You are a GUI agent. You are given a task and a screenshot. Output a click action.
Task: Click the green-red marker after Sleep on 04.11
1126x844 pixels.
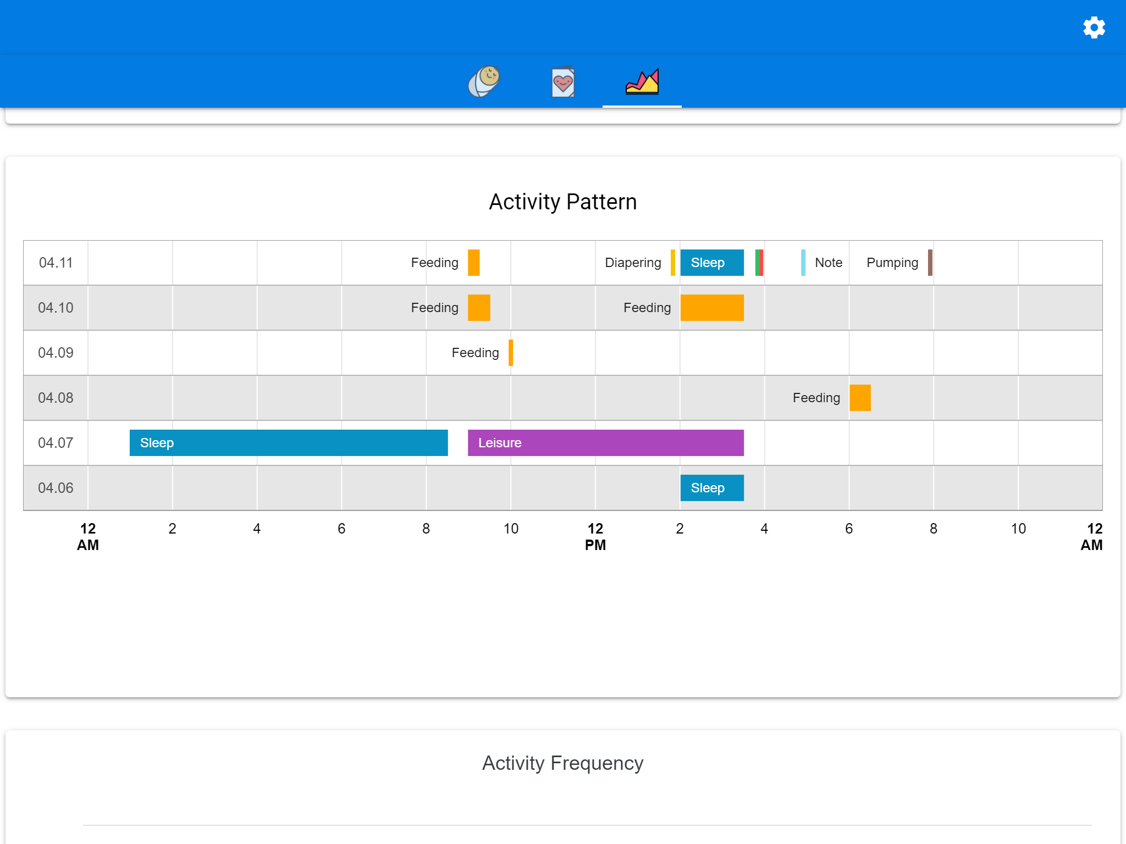(x=759, y=263)
